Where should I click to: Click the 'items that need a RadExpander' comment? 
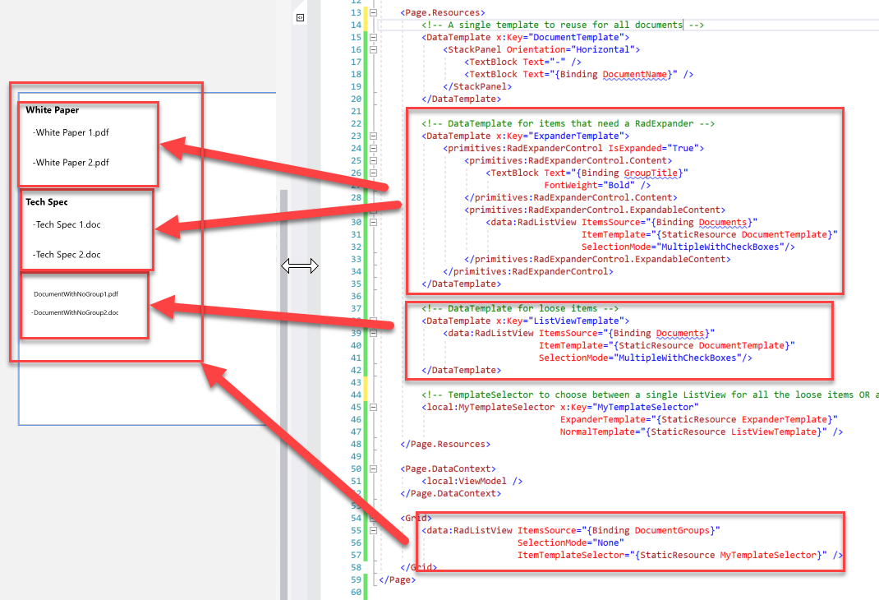click(568, 123)
